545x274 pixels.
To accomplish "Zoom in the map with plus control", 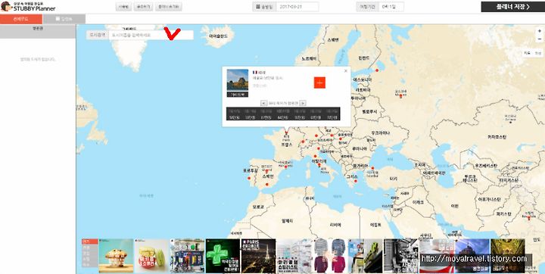I will [540, 31].
